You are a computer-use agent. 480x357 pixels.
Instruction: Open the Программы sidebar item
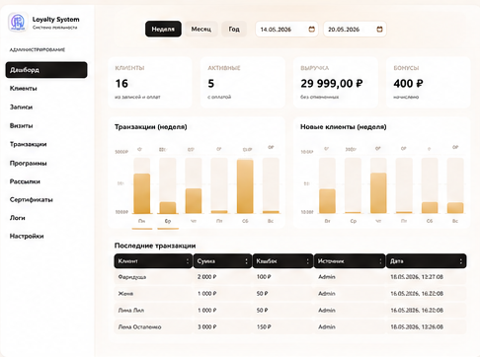point(29,164)
